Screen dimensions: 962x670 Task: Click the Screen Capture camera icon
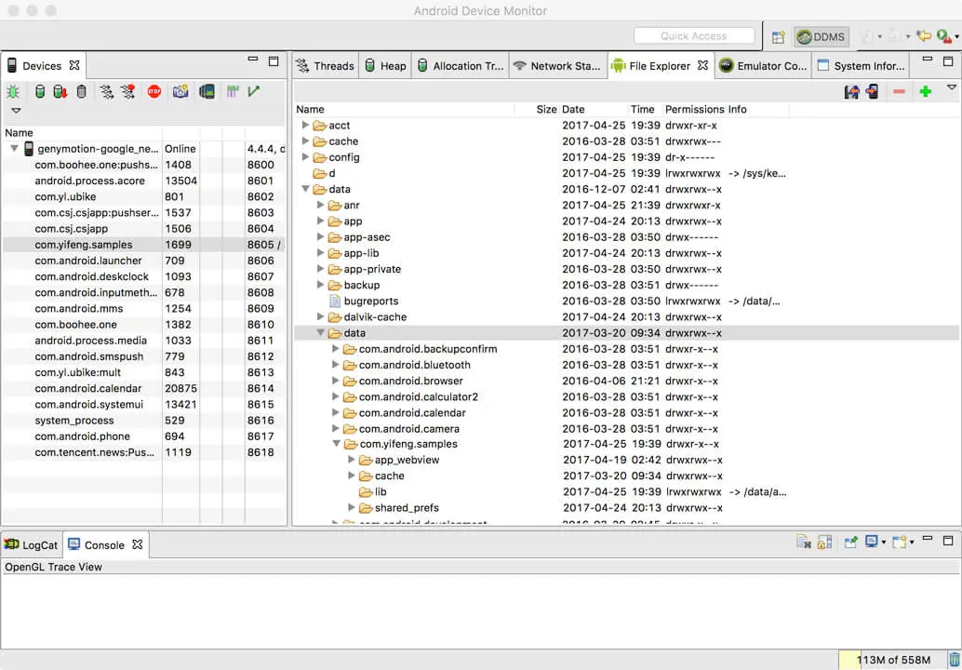tap(180, 91)
